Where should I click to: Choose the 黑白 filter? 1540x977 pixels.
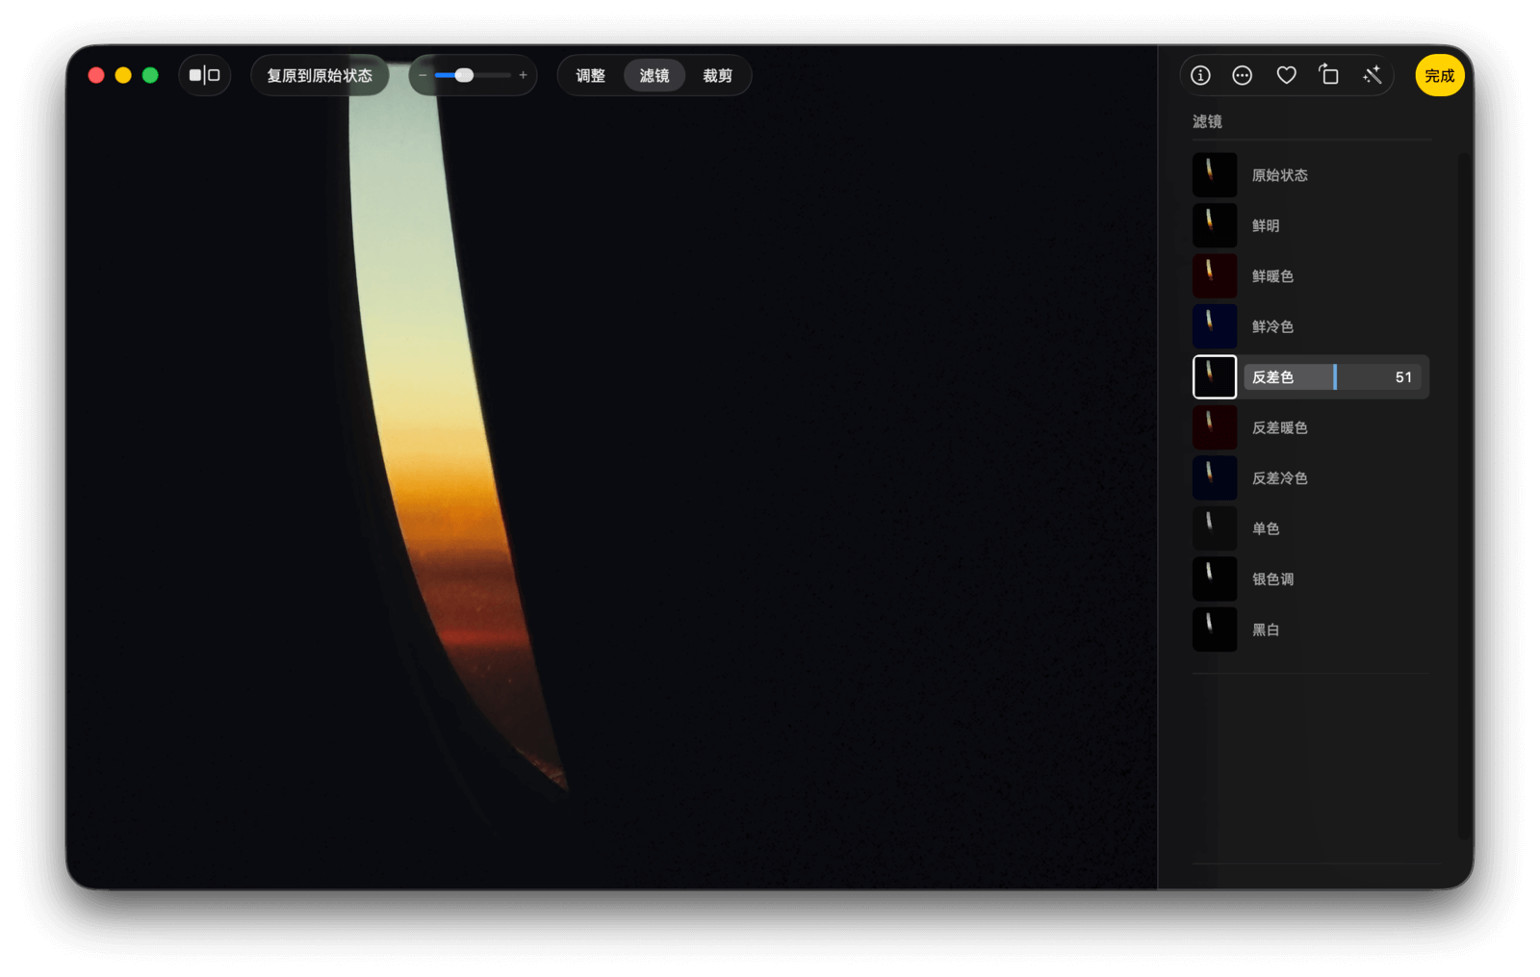tap(1215, 630)
